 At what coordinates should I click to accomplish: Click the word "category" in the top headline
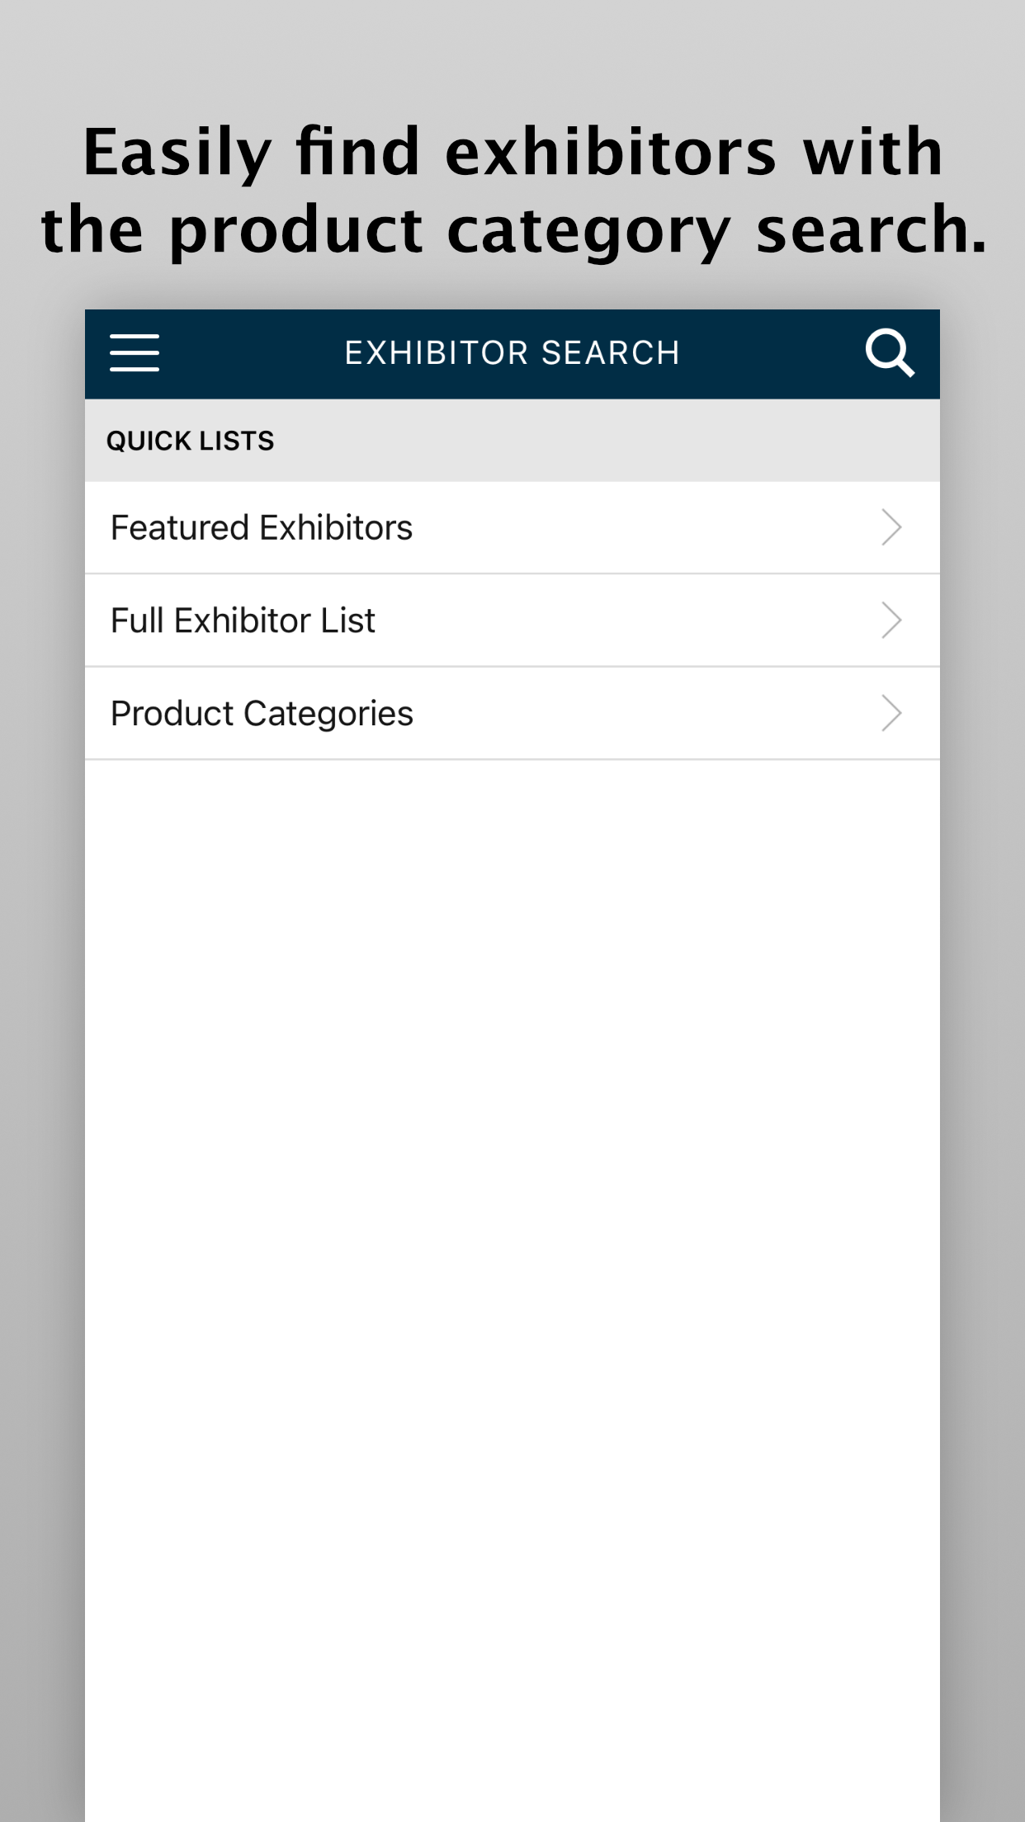coord(588,230)
